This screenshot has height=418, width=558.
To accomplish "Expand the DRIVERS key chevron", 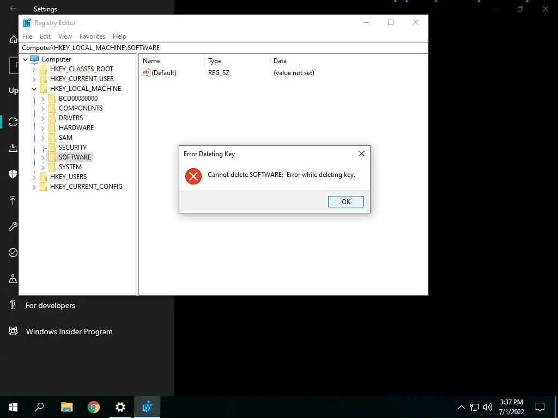I will point(43,118).
